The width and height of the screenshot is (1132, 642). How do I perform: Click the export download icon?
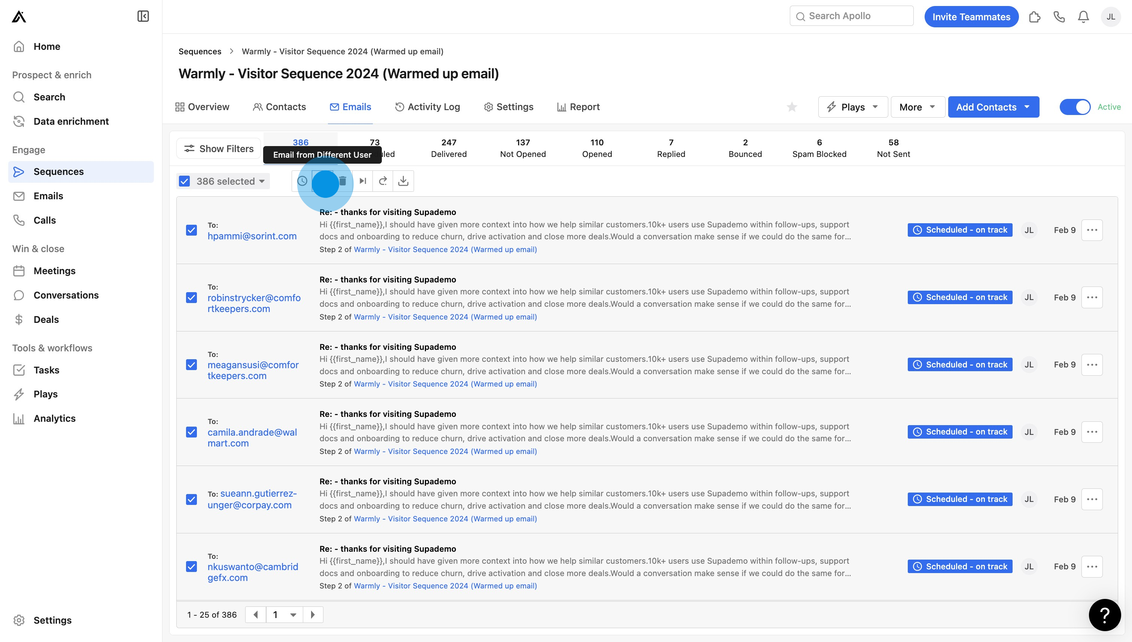pyautogui.click(x=403, y=181)
